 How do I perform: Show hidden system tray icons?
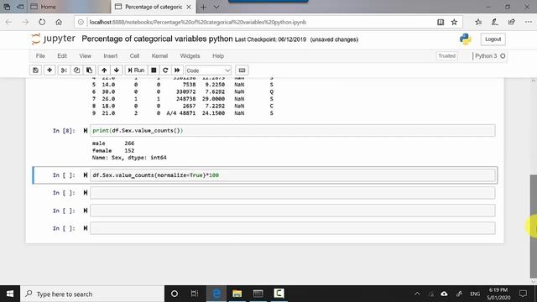point(417,294)
